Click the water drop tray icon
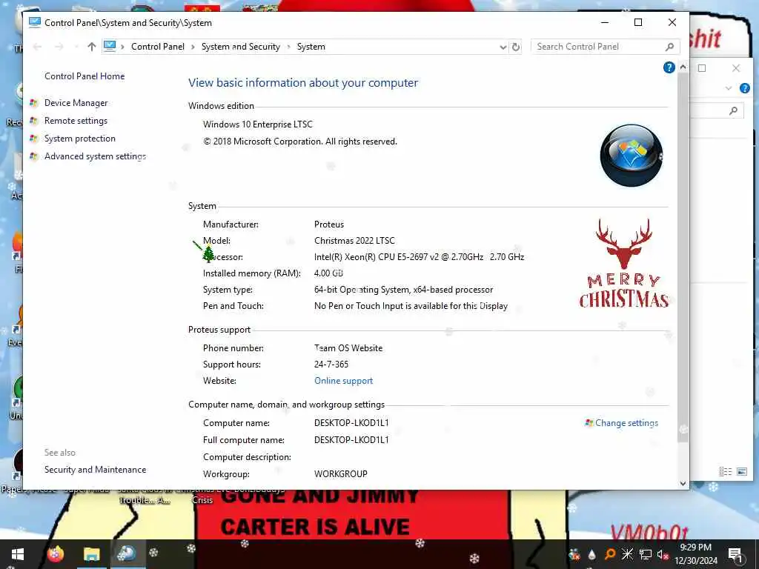 [x=591, y=554]
